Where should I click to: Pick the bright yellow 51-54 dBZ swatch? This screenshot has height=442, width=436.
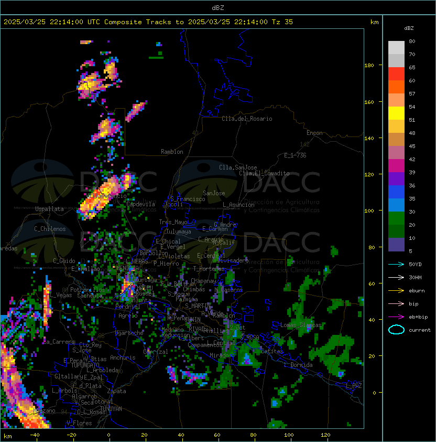tap(396, 113)
